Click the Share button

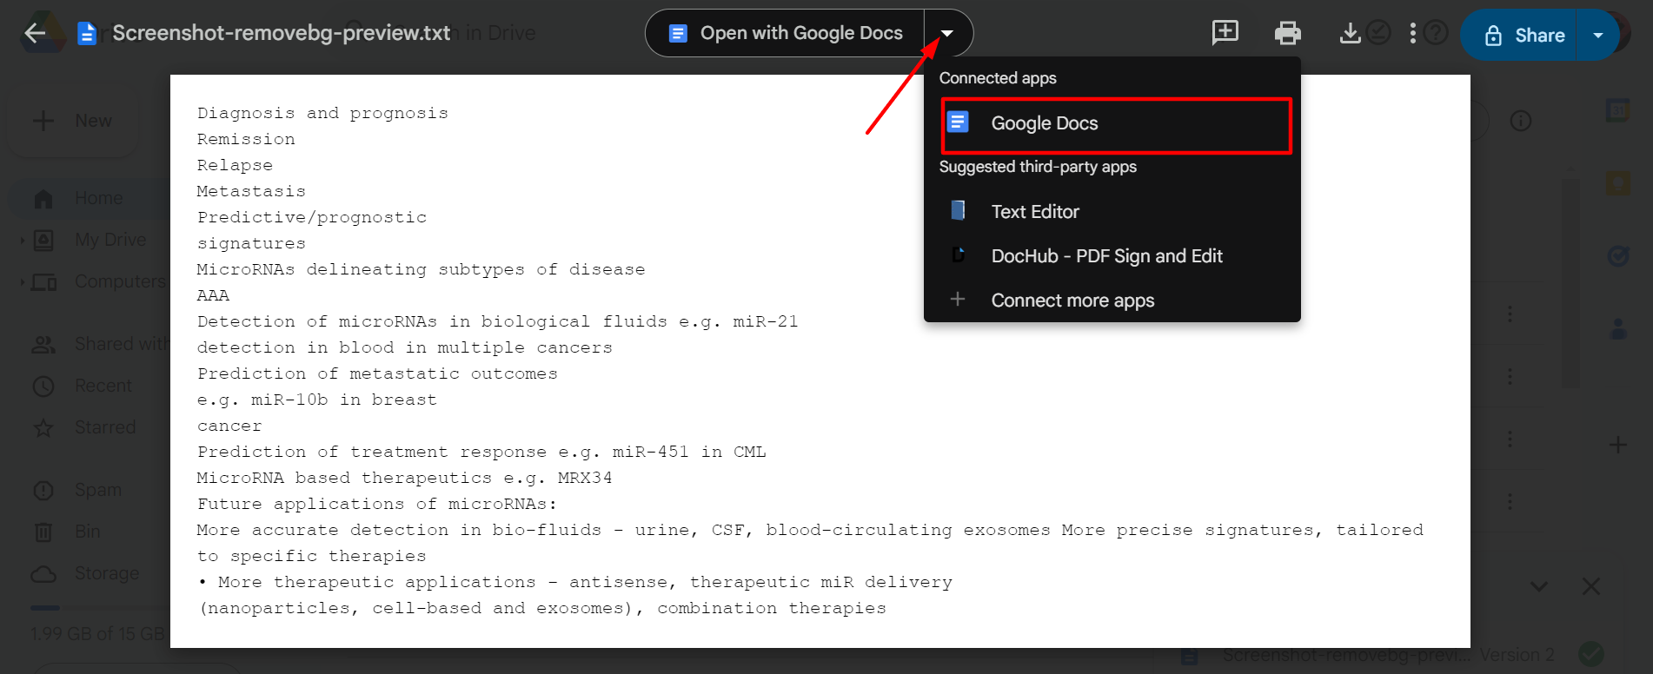1524,35
